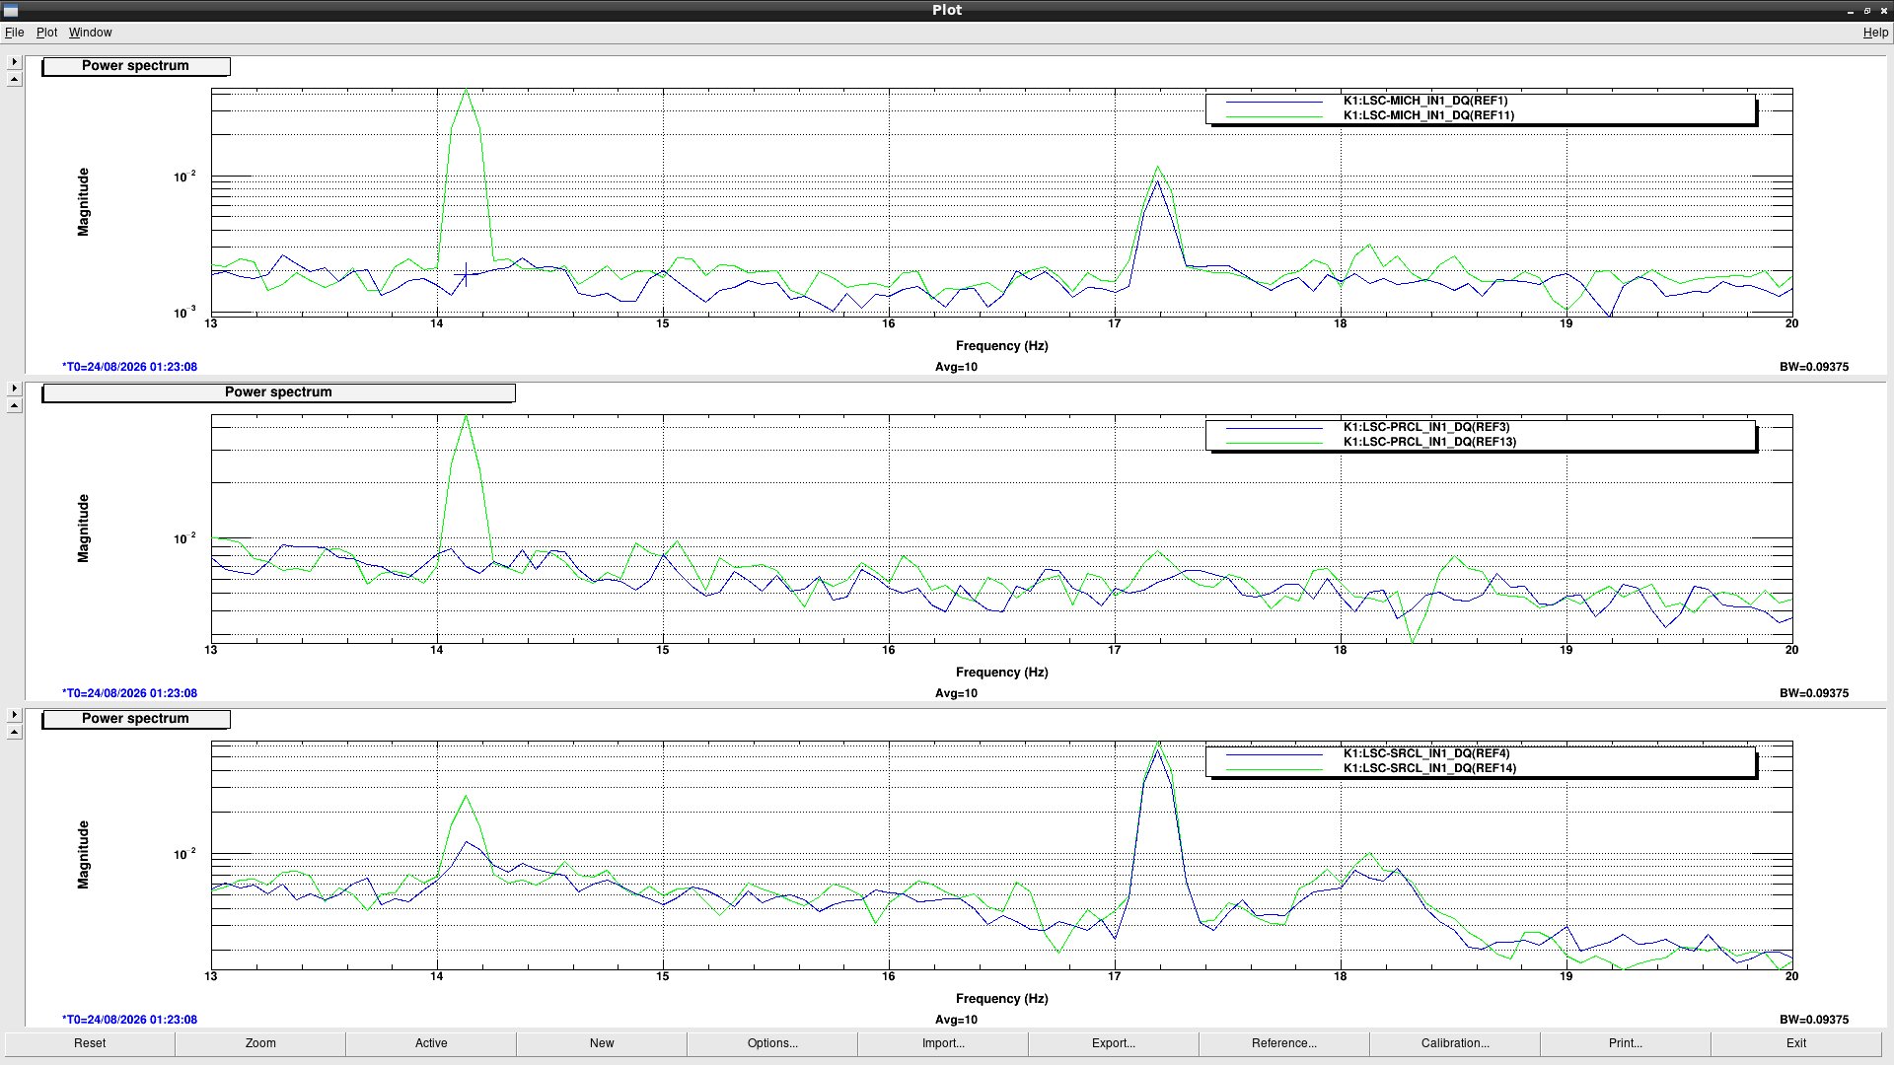Viewport: 1894px width, 1065px height.
Task: Click the blue crosshair cursor marker near 14 Hz
Action: click(x=466, y=273)
